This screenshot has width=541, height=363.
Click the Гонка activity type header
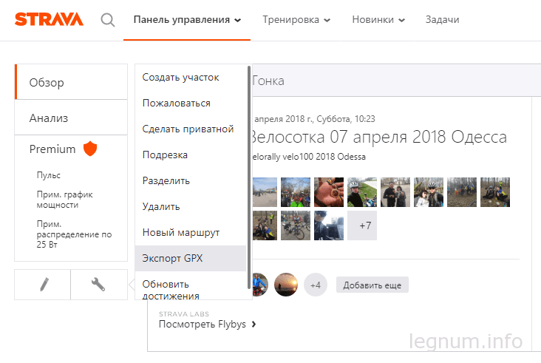point(268,81)
